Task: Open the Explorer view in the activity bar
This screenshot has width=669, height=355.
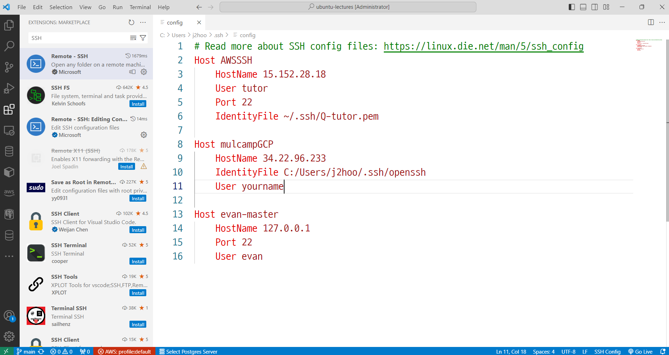Action: (x=9, y=25)
